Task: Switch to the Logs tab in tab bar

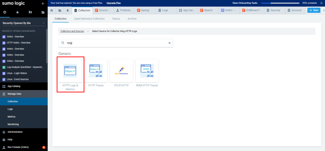Action: click(166, 10)
